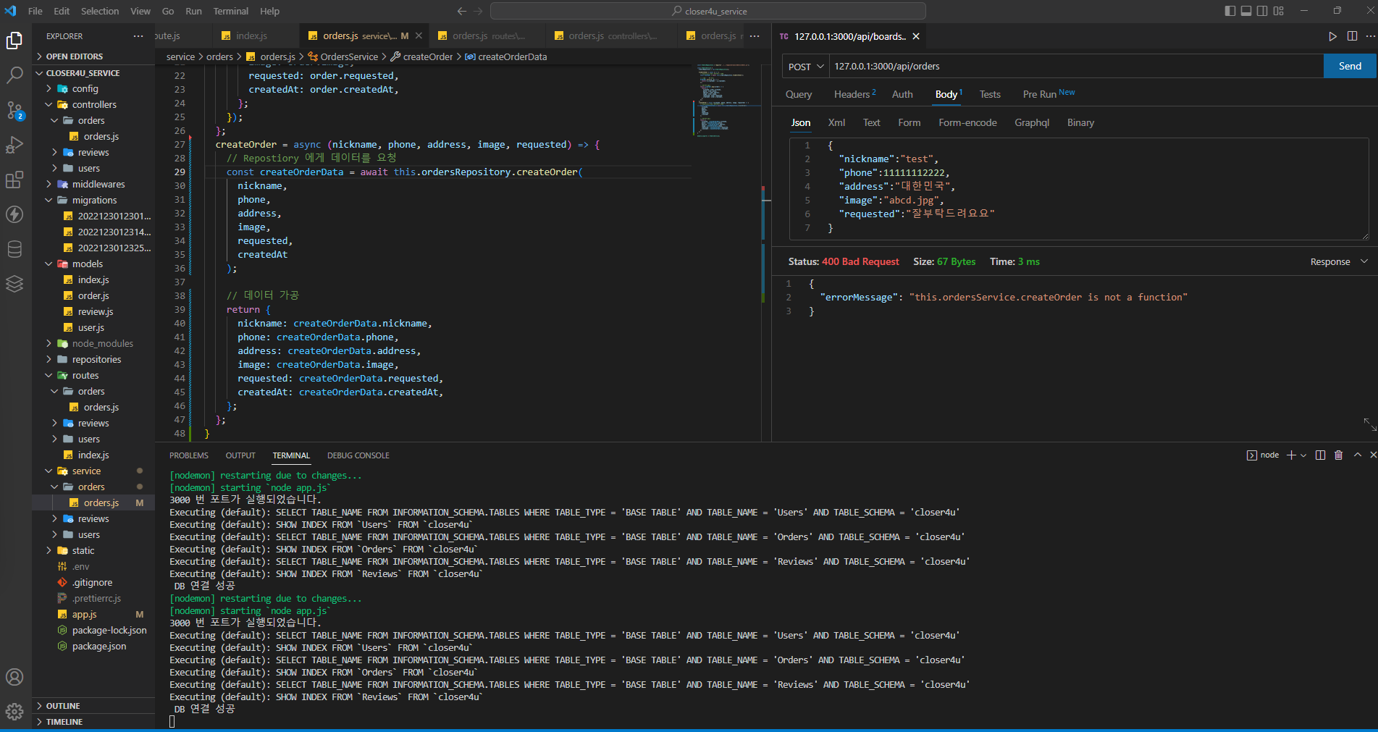The height and width of the screenshot is (732, 1378).
Task: Maximize panel size with chevron up
Action: tap(1357, 455)
